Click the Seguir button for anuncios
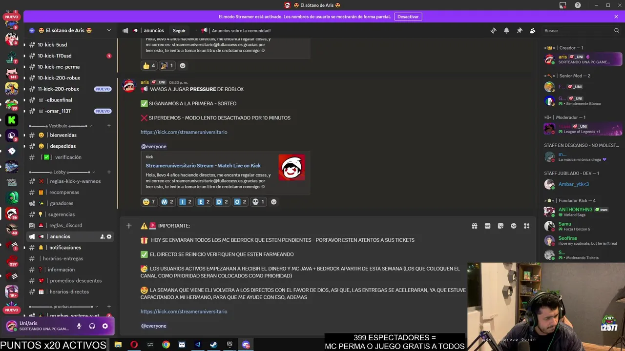Viewport: 625px width, 351px height. (x=179, y=30)
